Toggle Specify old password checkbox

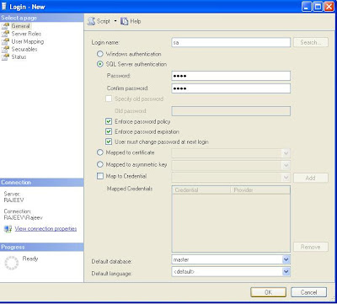(x=109, y=99)
